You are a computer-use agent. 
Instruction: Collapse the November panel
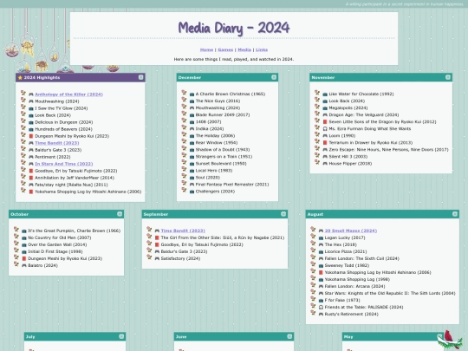pyautogui.click(x=448, y=77)
